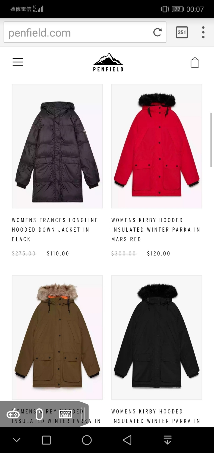Viewport: 214px width, 453px height.
Task: Tap the Android home circle button
Action: (x=87, y=440)
